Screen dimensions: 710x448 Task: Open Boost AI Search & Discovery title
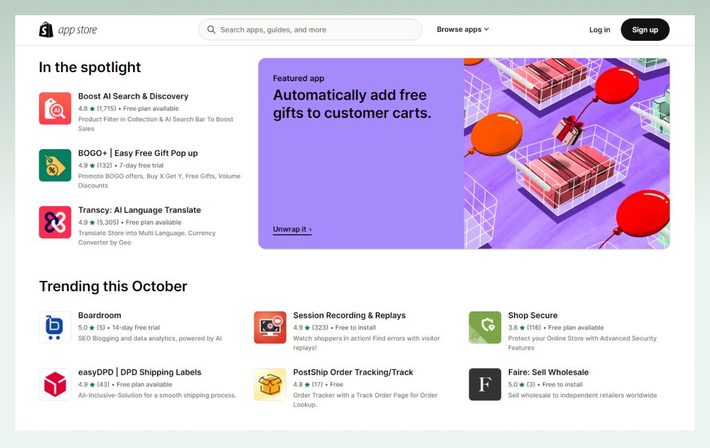coord(133,96)
